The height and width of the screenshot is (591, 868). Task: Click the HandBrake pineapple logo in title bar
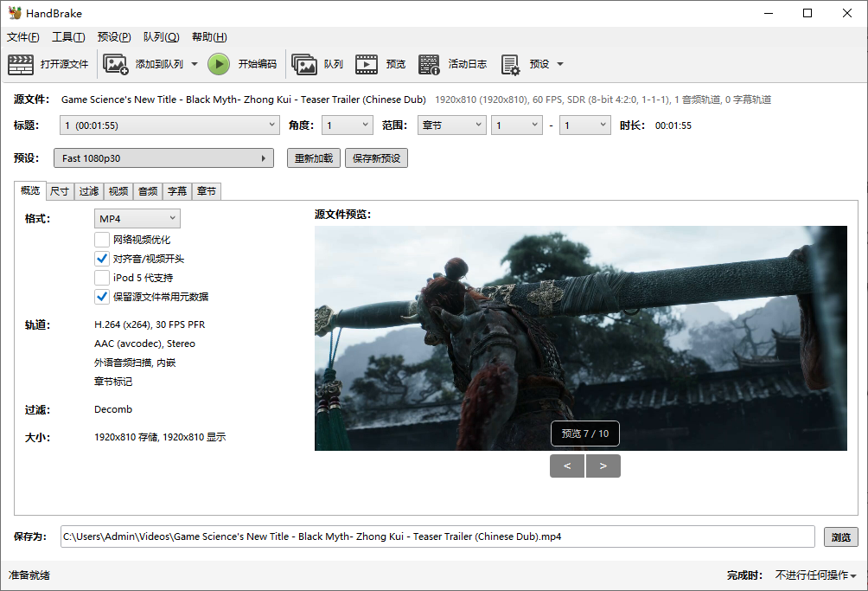pyautogui.click(x=15, y=13)
